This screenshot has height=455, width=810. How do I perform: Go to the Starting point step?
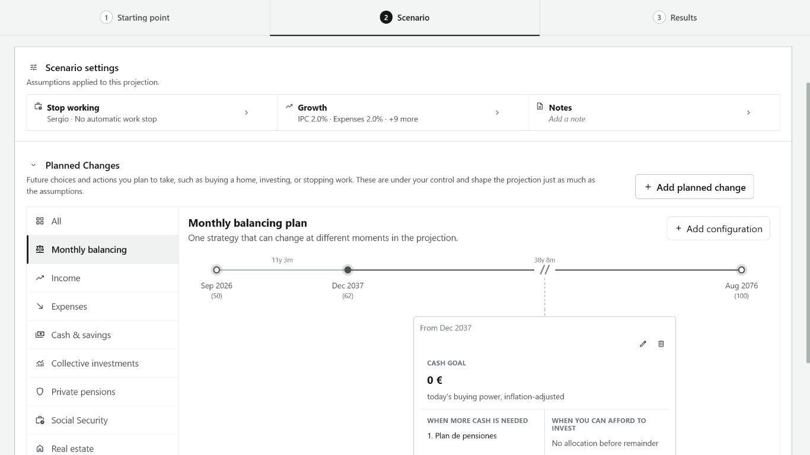coord(135,18)
